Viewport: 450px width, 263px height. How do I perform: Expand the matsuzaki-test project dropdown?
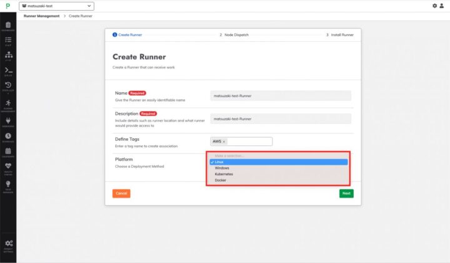[57, 6]
